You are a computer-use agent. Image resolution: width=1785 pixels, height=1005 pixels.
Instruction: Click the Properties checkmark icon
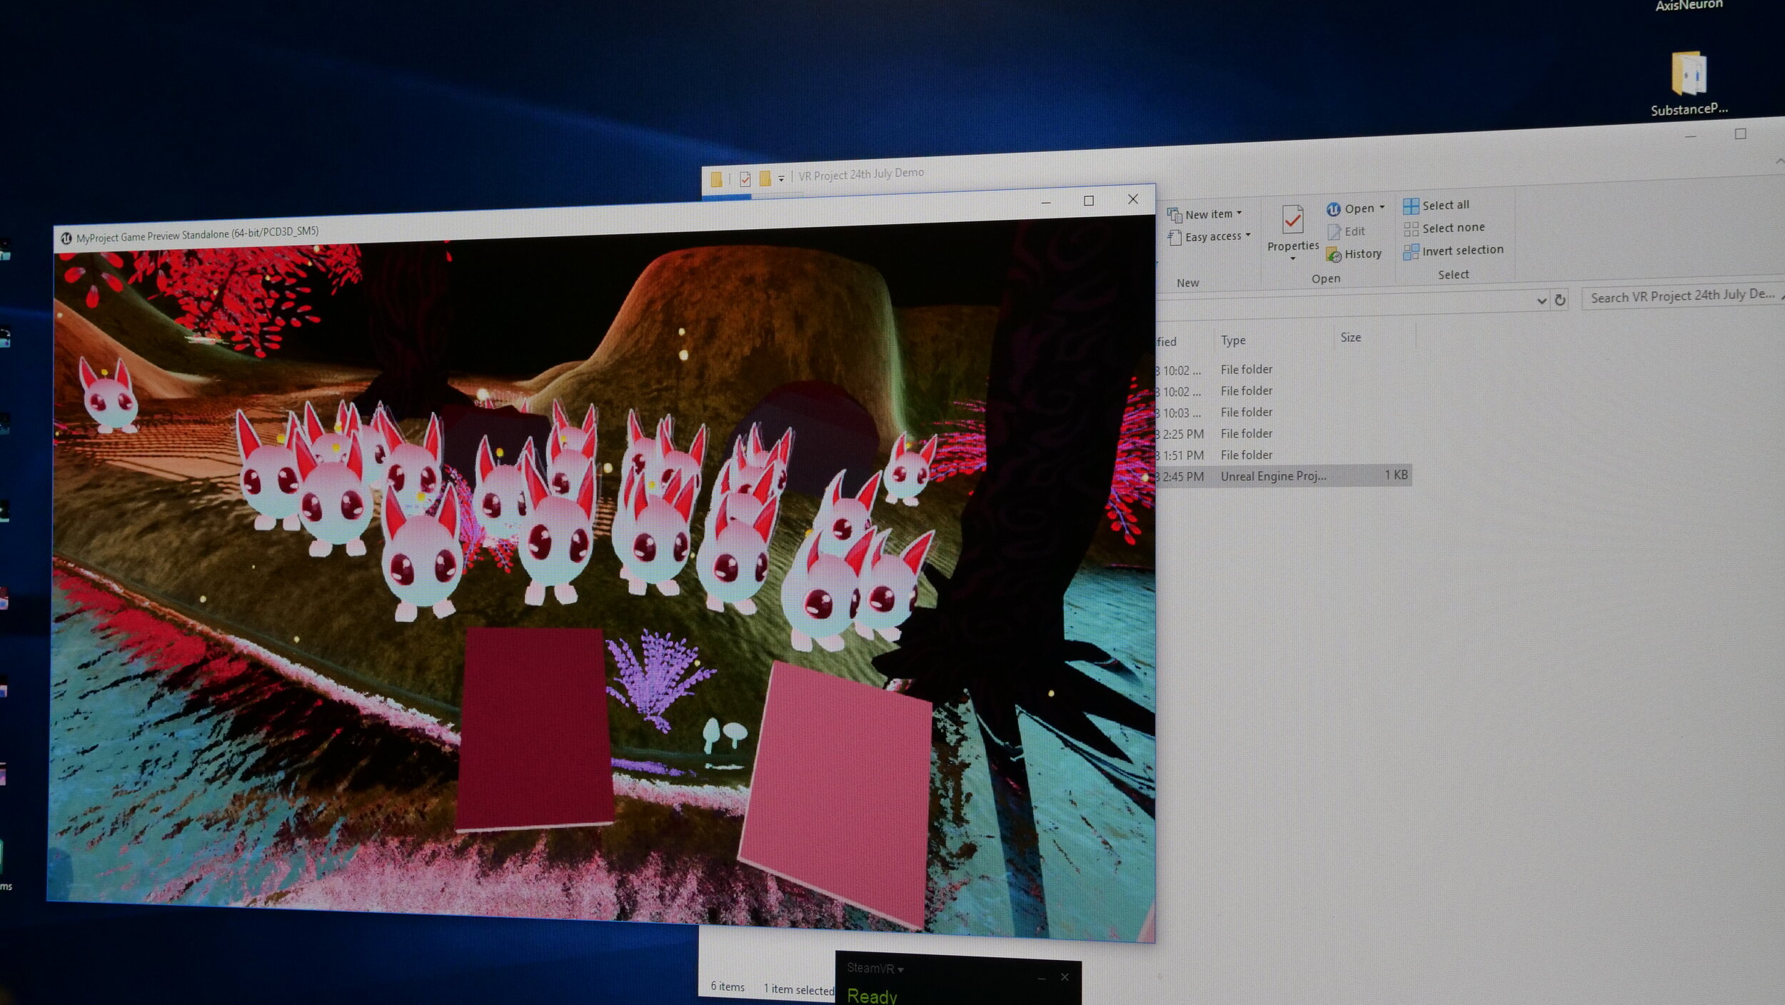1292,219
